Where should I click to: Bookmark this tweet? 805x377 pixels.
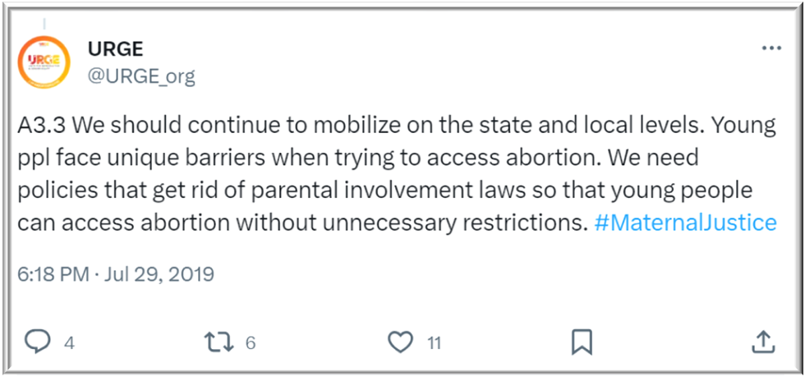pyautogui.click(x=582, y=342)
